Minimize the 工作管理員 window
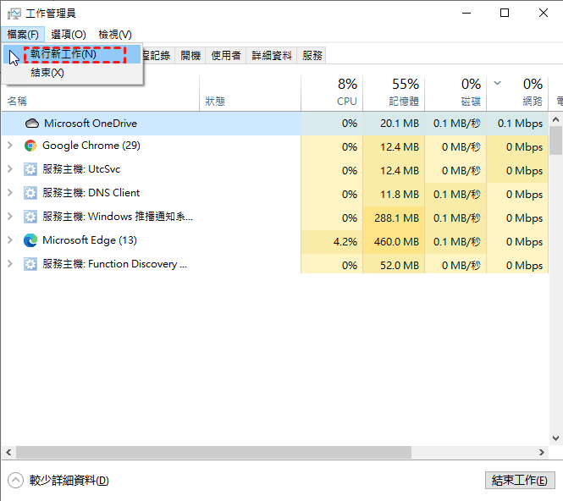 466,14
